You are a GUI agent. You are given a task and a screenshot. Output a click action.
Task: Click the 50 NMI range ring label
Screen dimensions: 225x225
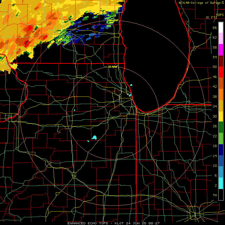pyautogui.click(x=112, y=67)
